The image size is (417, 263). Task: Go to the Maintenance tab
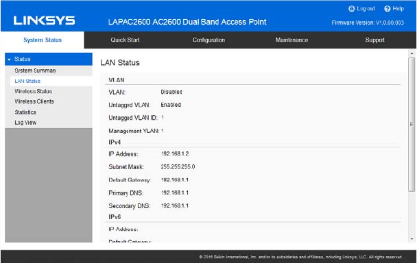291,40
